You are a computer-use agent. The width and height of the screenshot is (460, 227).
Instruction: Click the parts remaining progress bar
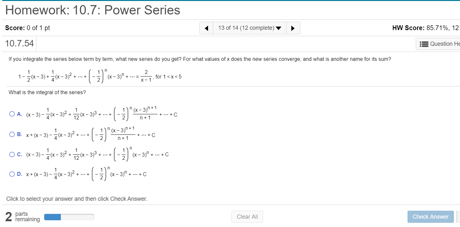coord(69,217)
